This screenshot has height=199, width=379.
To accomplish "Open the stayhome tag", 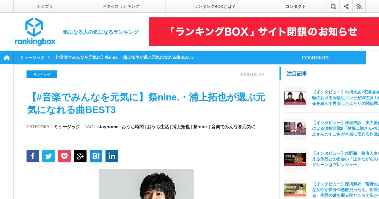I will [108, 127].
